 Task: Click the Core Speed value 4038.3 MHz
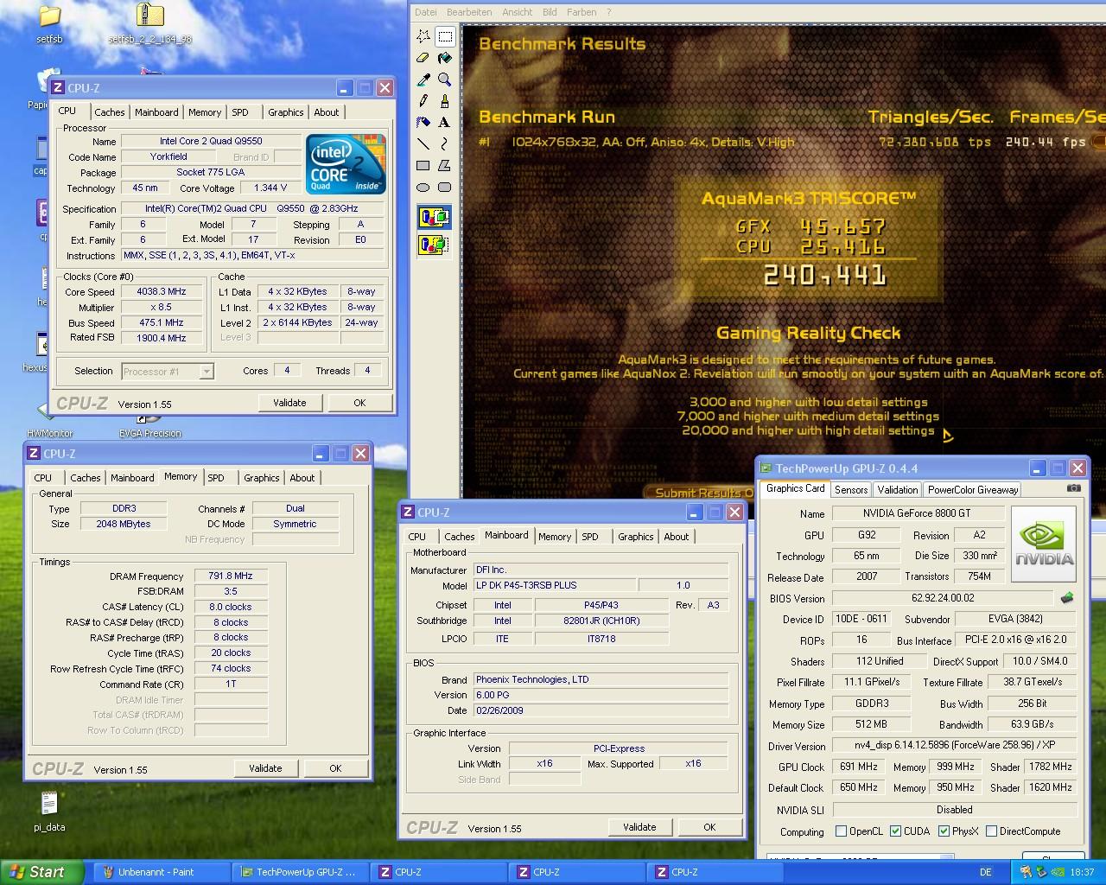point(162,292)
